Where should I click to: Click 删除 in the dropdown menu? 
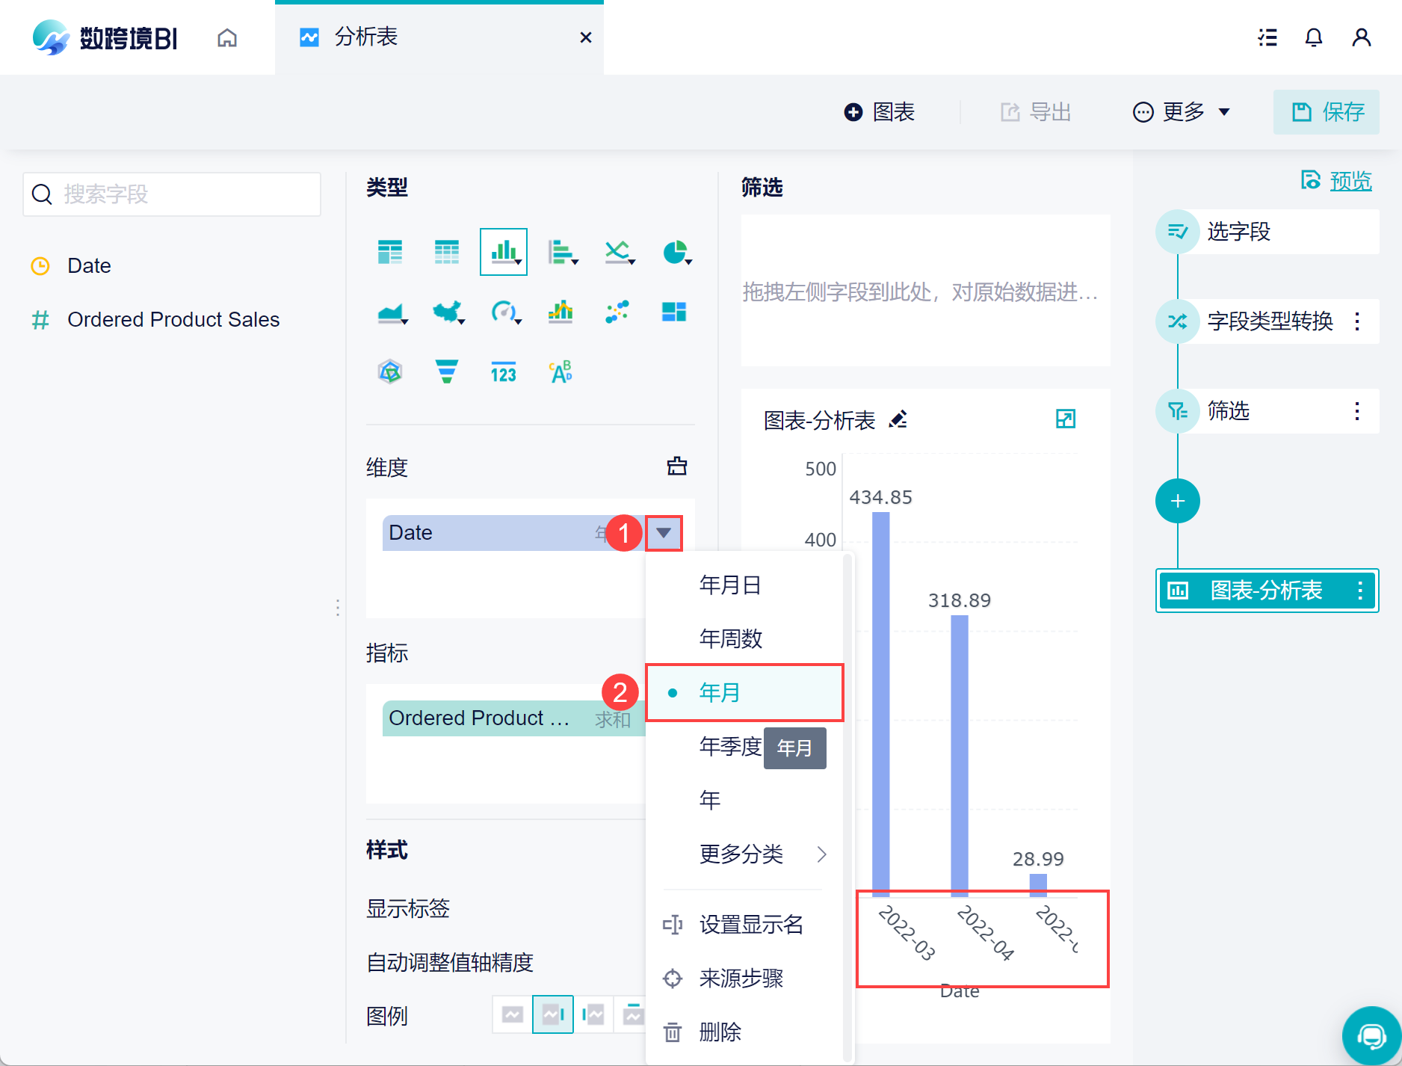[x=744, y=1032]
